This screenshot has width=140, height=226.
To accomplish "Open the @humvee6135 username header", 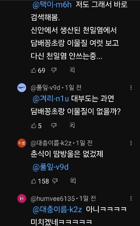I will point(53,199).
